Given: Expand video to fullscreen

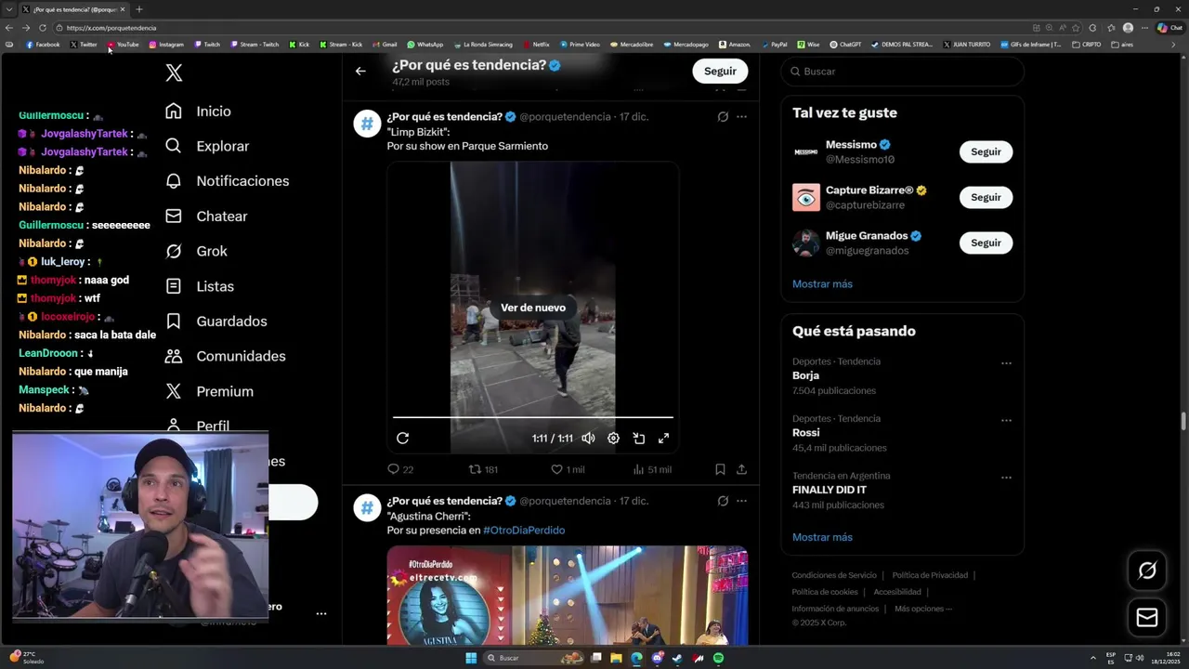Looking at the screenshot, I should tap(663, 439).
